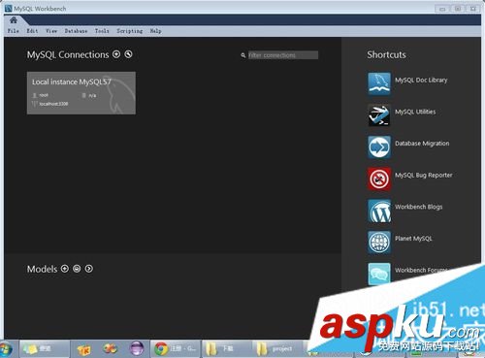Open the Windows Start button

[x=6, y=349]
